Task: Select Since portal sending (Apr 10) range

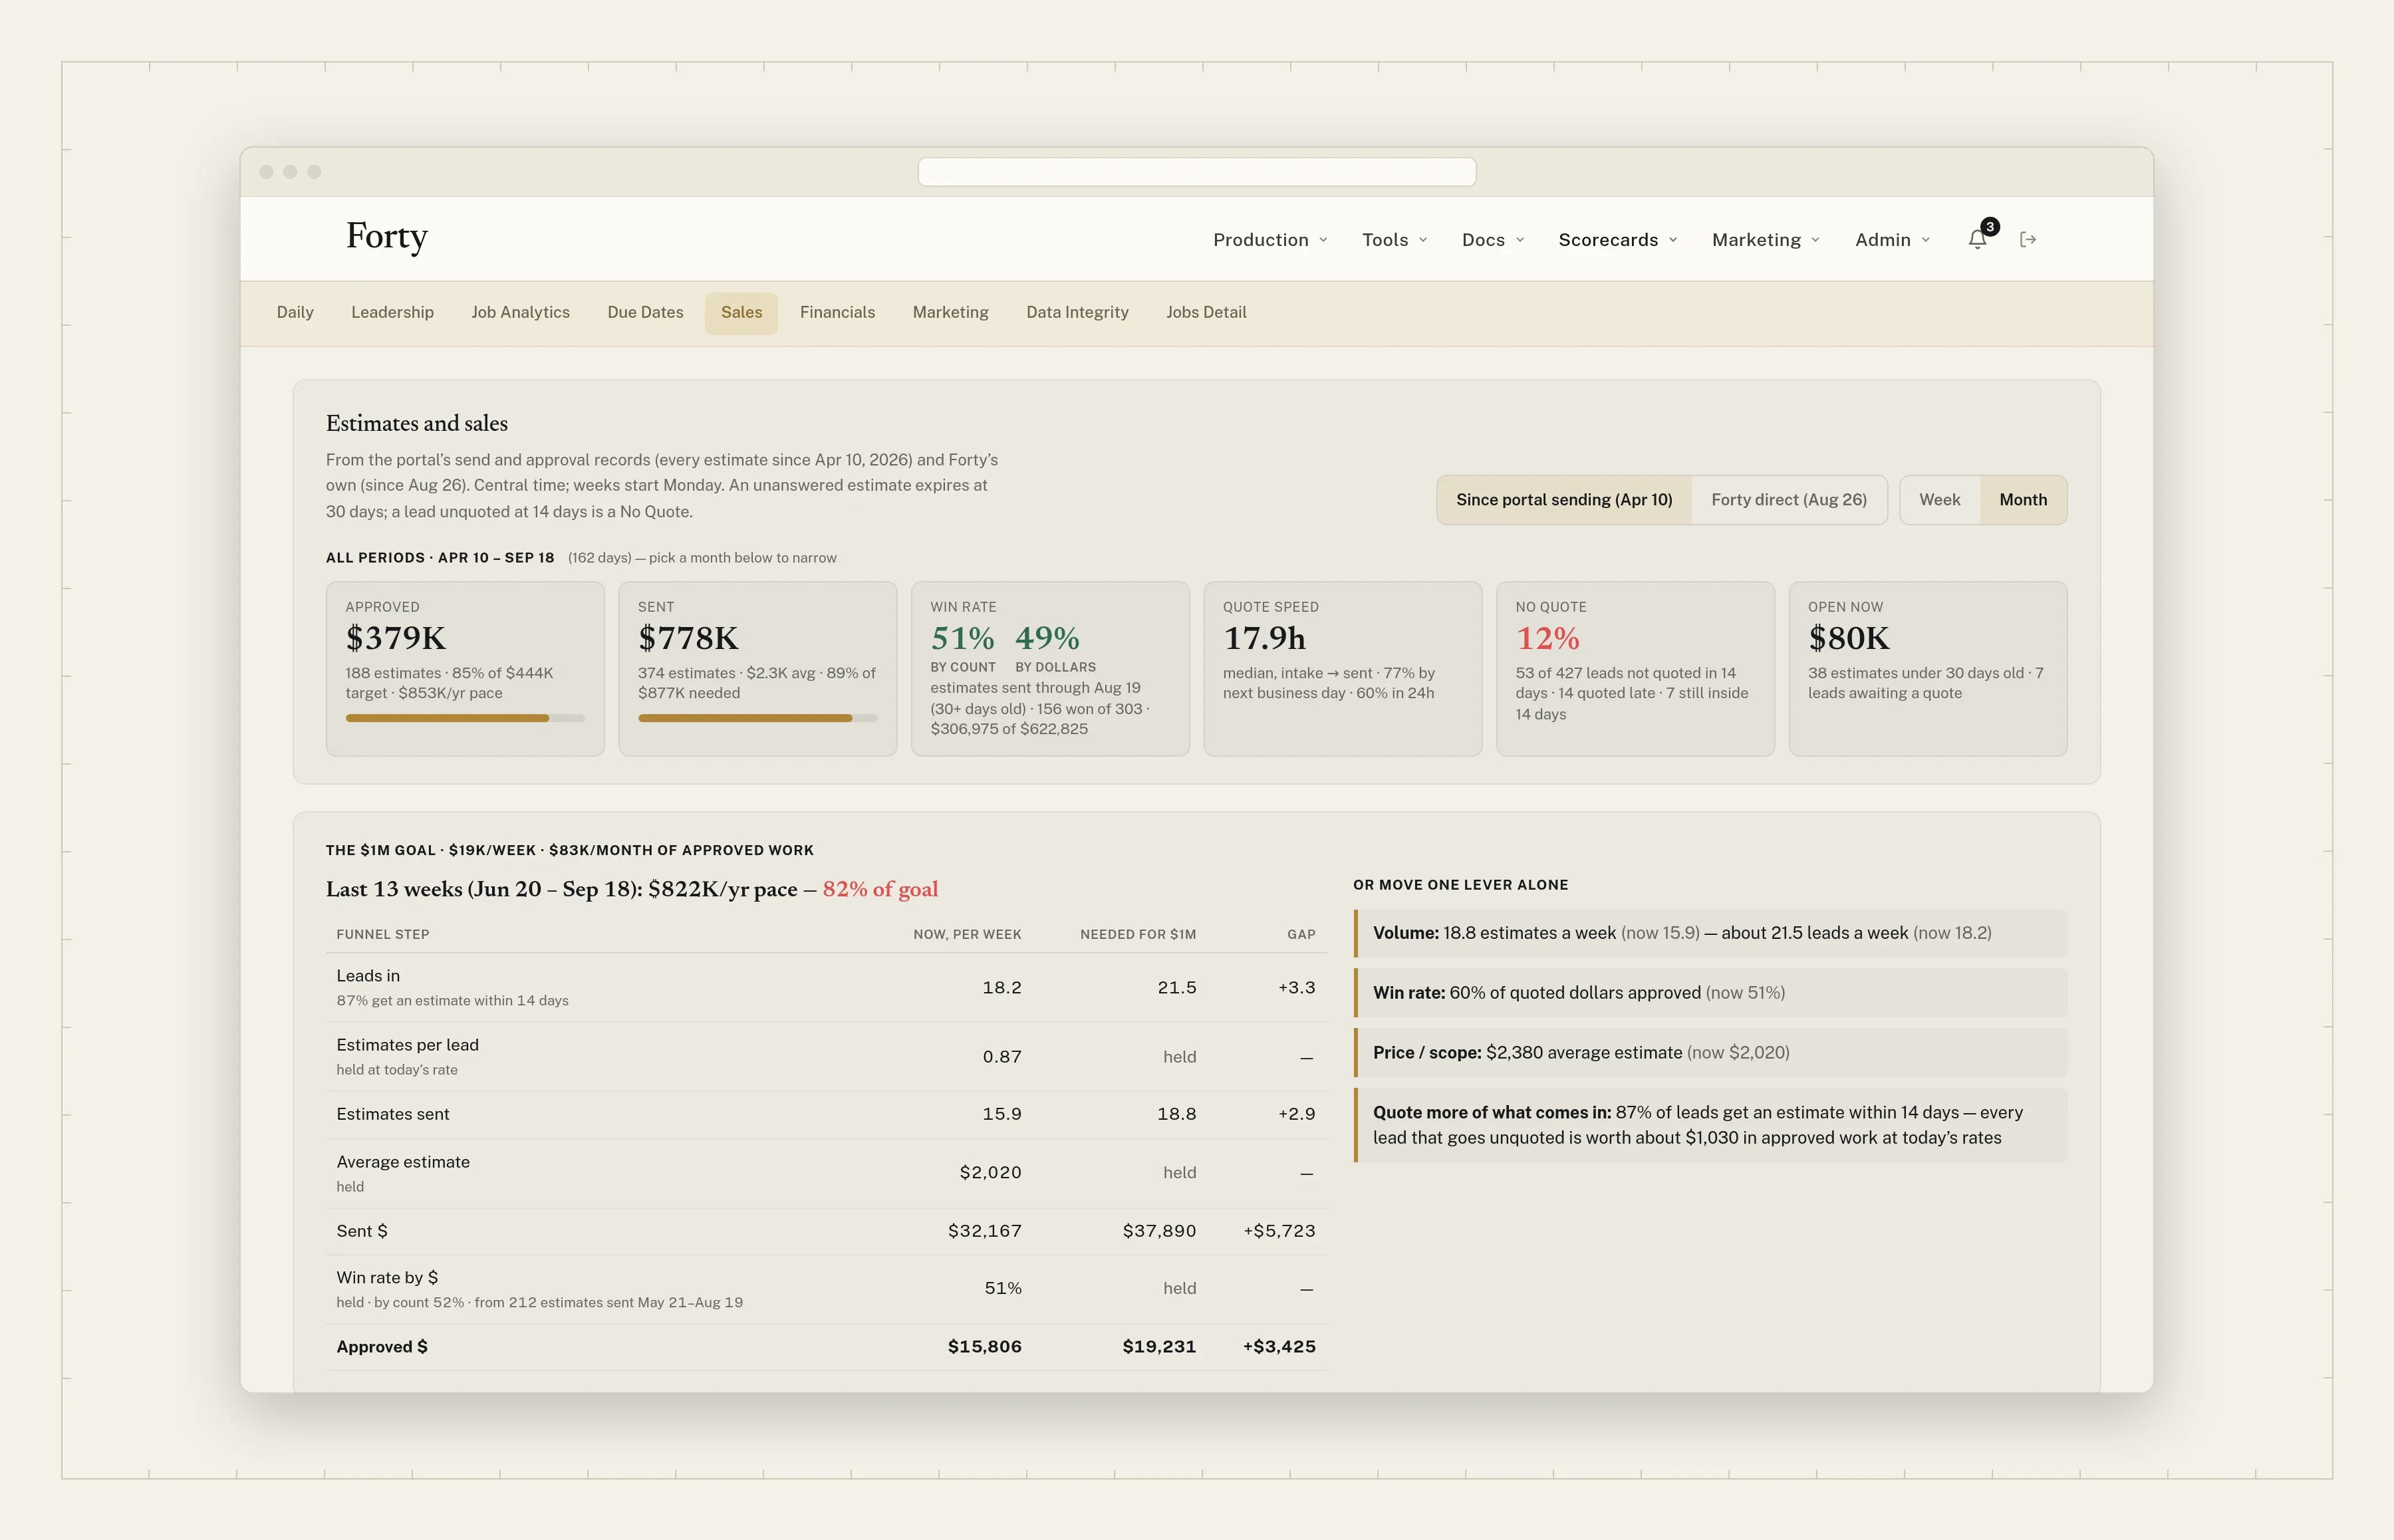Action: tap(1564, 500)
